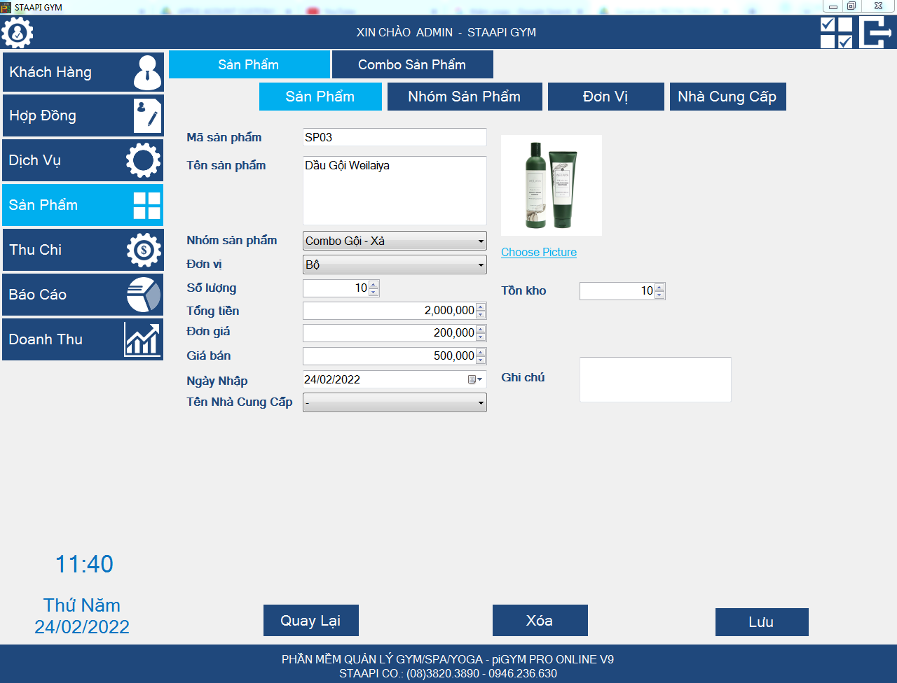The image size is (897, 683).
Task: Expand the Nhóm sản phẩm dropdown
Action: point(481,241)
